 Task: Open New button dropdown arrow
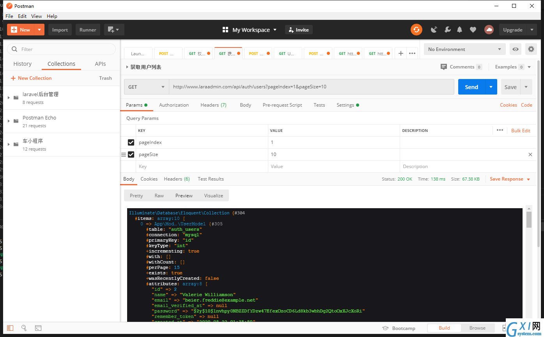point(39,30)
